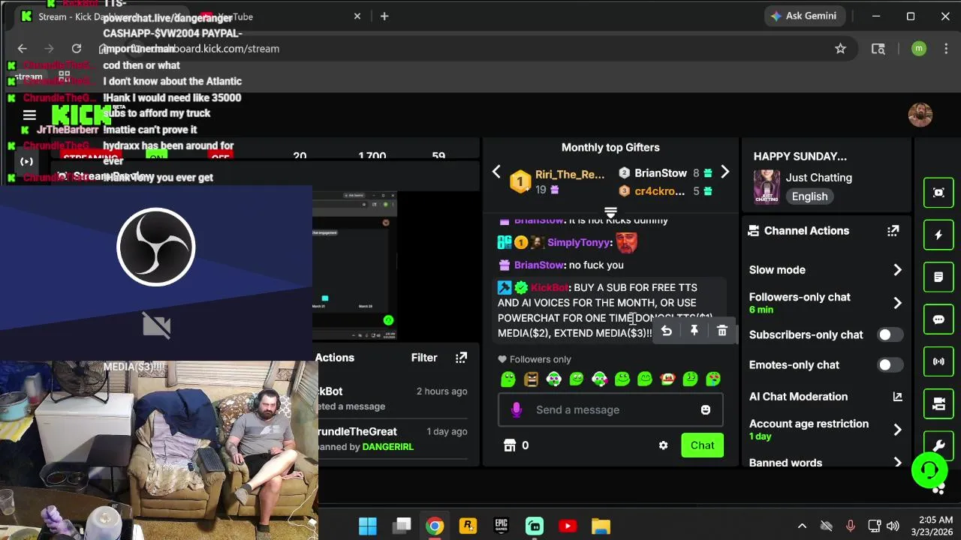Open SimplyTonyy username in chat

point(579,242)
